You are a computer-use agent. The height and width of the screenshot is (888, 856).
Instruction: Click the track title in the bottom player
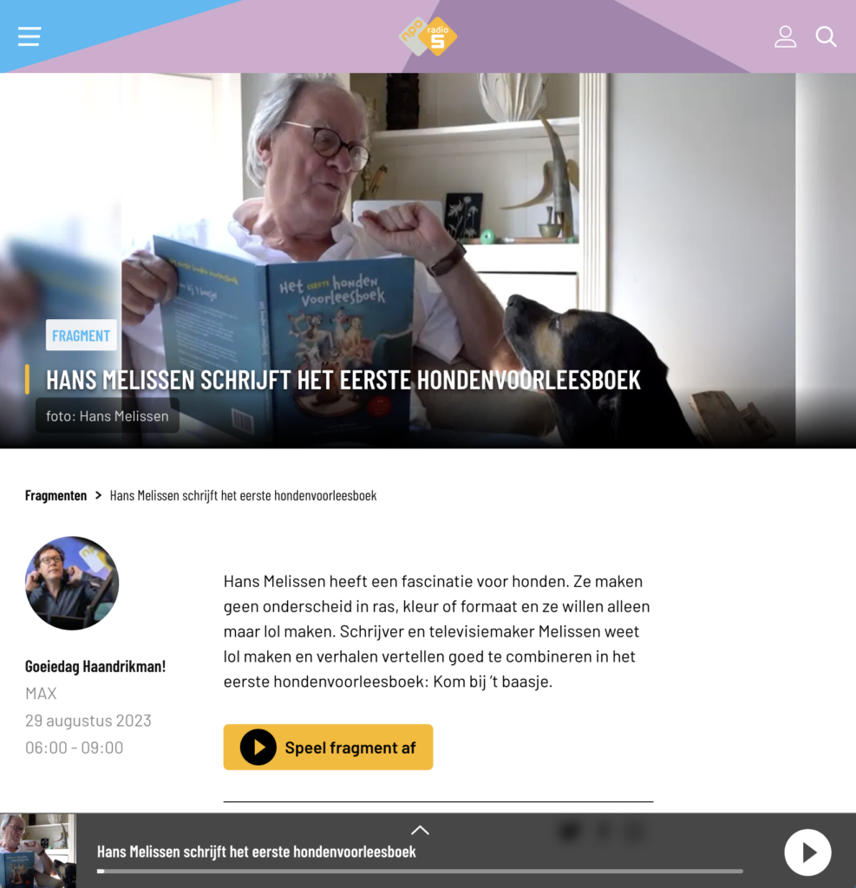point(256,852)
